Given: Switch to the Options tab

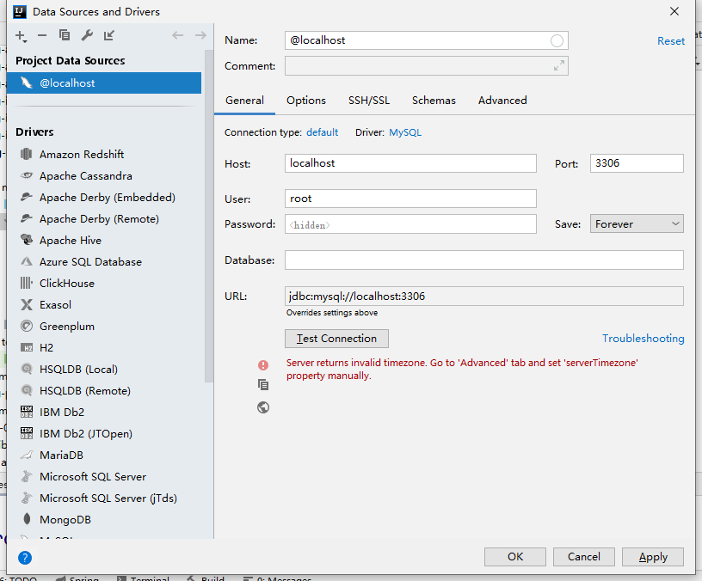Looking at the screenshot, I should [x=306, y=101].
